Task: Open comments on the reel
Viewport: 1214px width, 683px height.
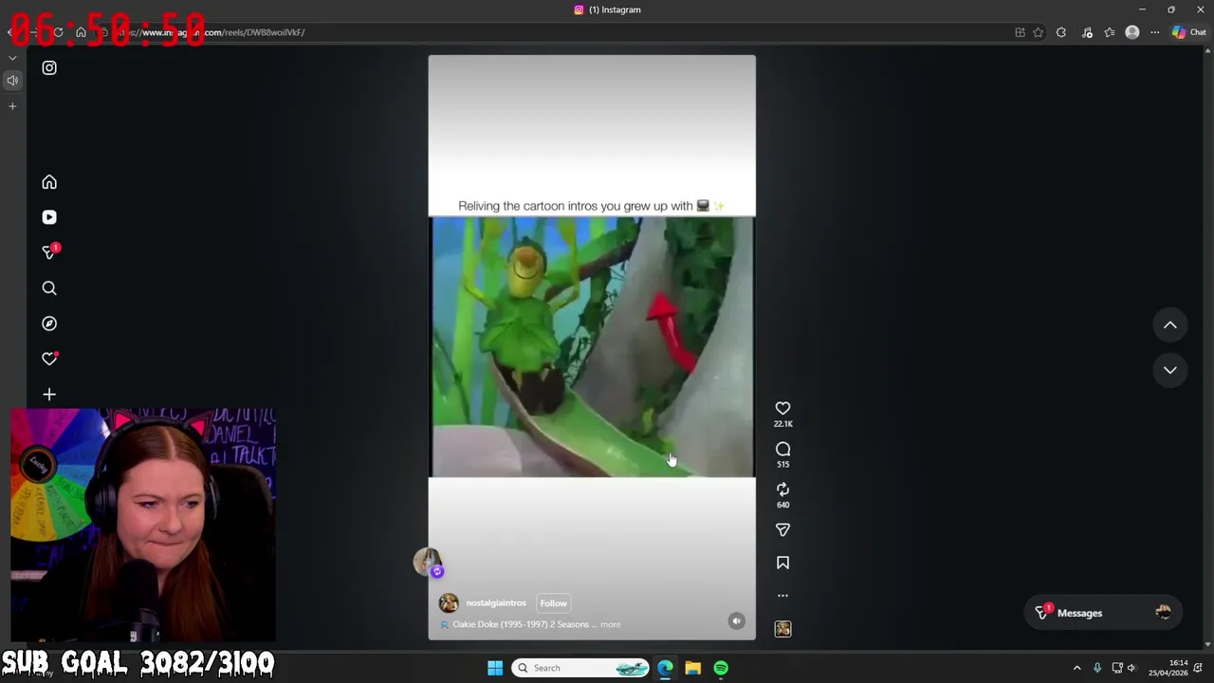Action: (x=782, y=450)
